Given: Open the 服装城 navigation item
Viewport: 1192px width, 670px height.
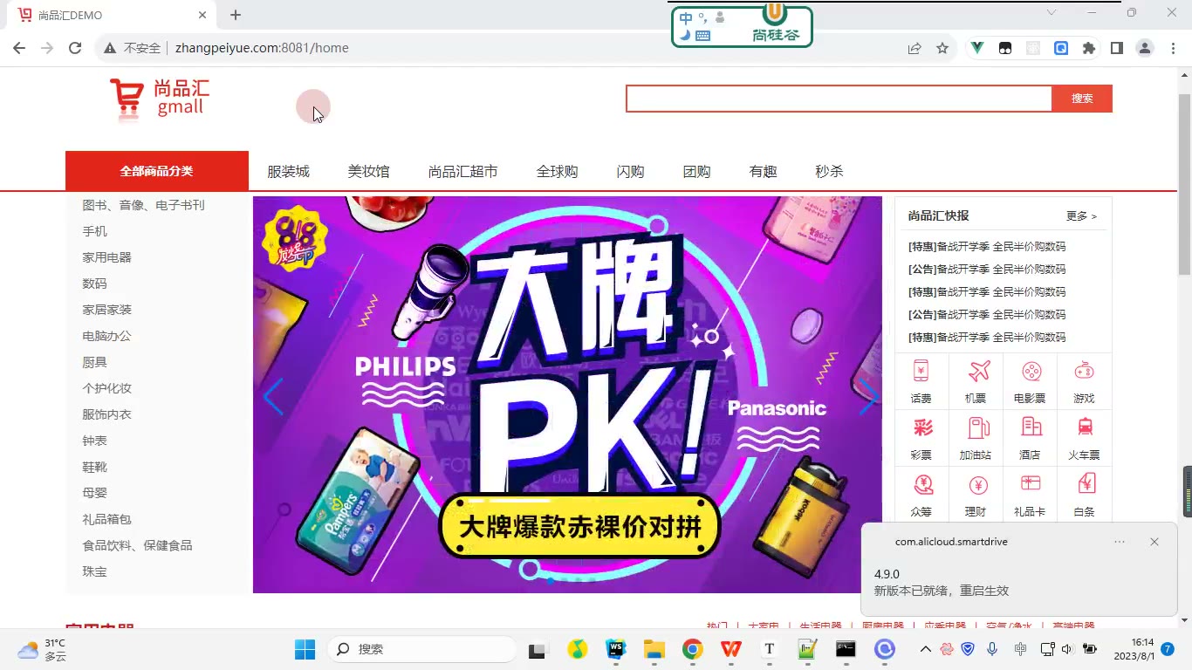Looking at the screenshot, I should tap(289, 172).
